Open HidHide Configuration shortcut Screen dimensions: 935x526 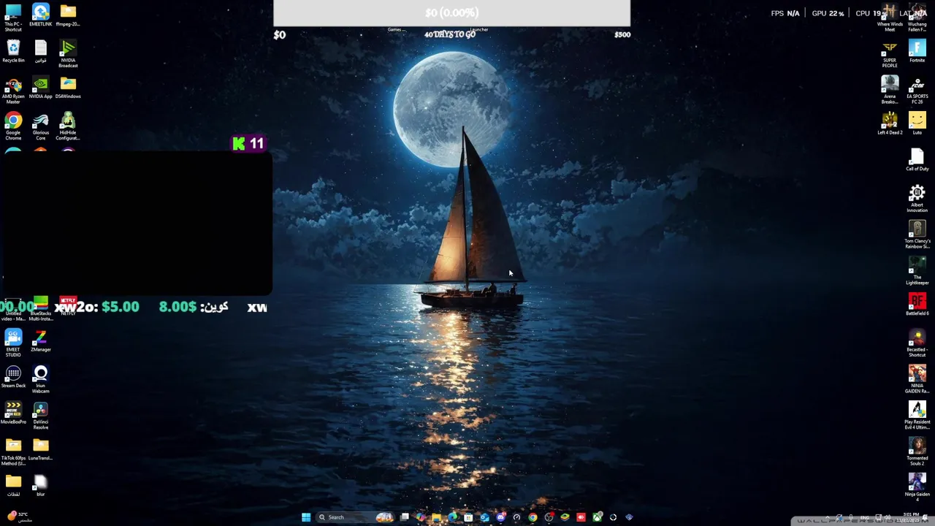pos(68,126)
